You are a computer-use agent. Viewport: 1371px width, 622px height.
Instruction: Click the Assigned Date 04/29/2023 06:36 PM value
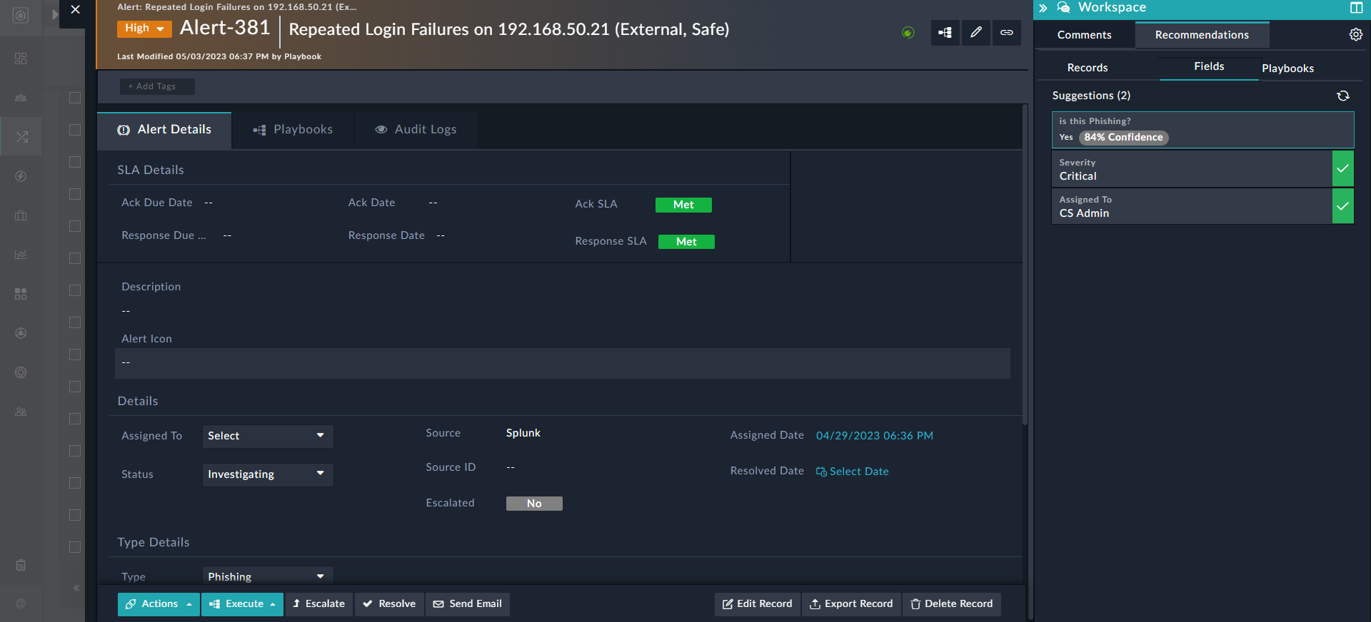pyautogui.click(x=875, y=436)
